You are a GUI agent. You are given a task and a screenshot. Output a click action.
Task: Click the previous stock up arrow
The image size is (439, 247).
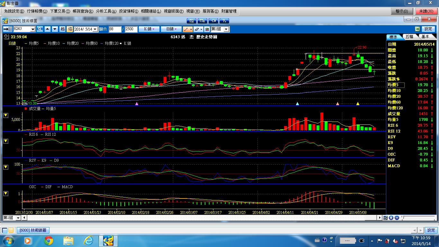(48, 29)
